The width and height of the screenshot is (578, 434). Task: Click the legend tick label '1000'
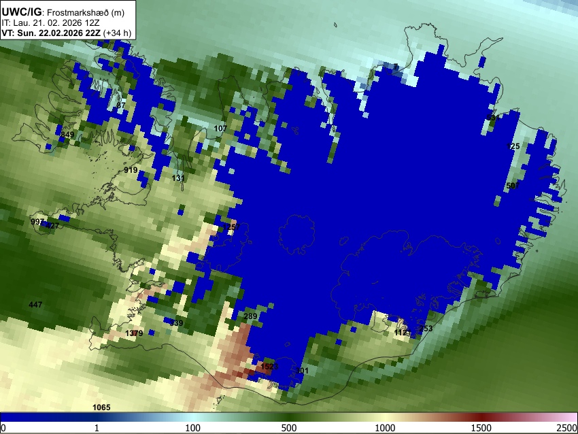(385, 428)
